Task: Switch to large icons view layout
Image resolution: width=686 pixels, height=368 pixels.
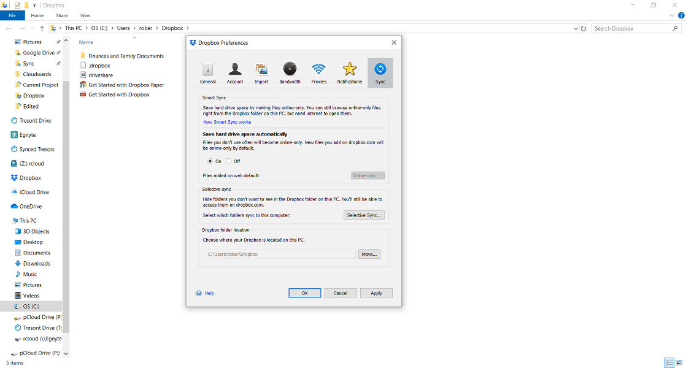Action: [679, 362]
